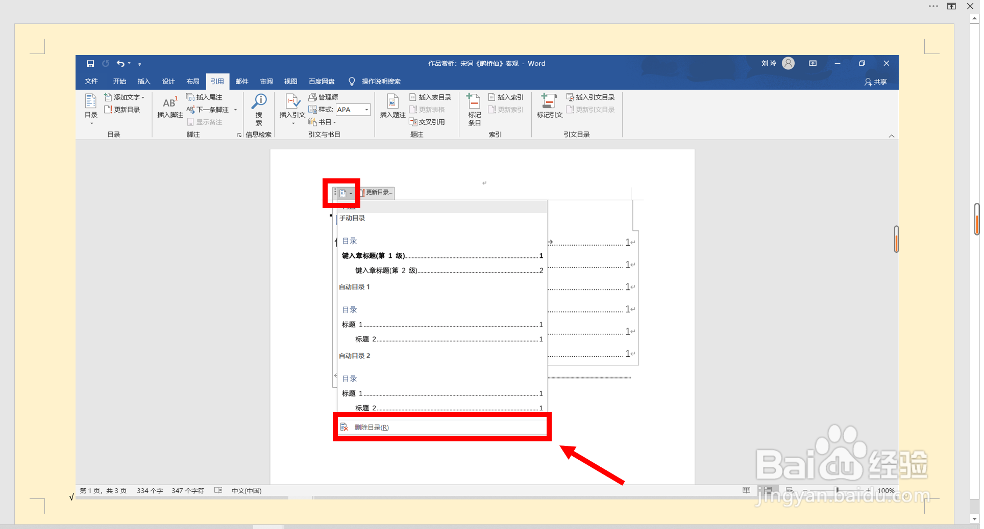The image size is (984, 529).
Task: Expand the 添加文字 dropdown
Action: tap(143, 97)
